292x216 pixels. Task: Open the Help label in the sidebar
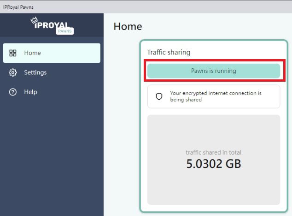pyautogui.click(x=30, y=92)
